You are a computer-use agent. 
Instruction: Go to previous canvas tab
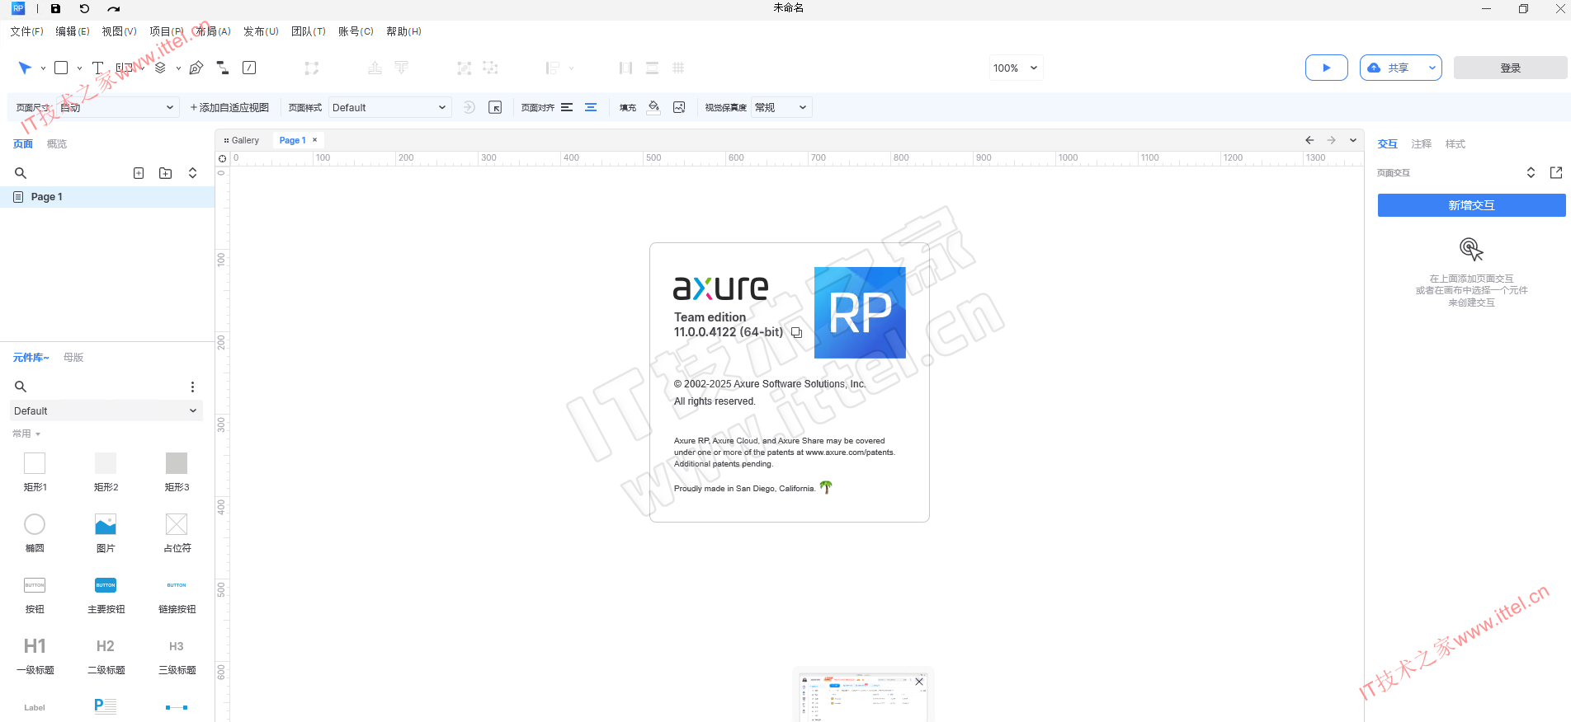[1309, 140]
